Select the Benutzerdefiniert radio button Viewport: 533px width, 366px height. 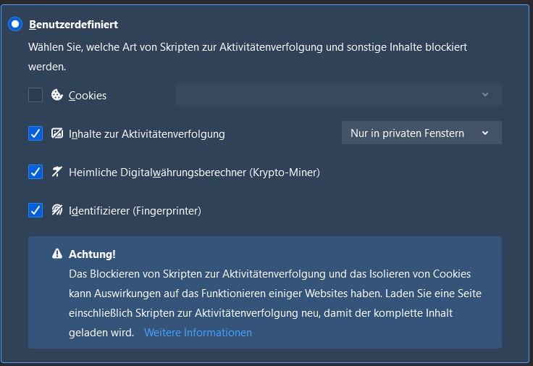(x=15, y=24)
